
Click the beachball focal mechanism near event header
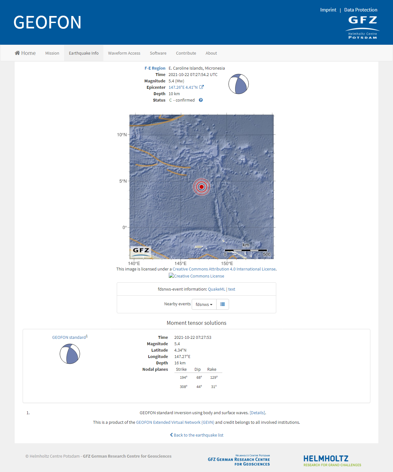[x=238, y=84]
